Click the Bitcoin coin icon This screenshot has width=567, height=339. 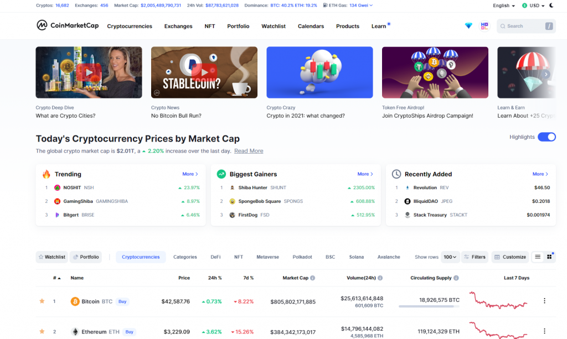[75, 301]
